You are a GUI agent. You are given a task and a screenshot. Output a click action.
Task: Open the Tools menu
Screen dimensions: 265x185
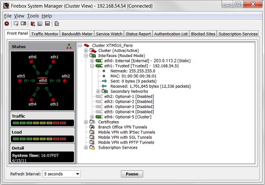[33, 16]
